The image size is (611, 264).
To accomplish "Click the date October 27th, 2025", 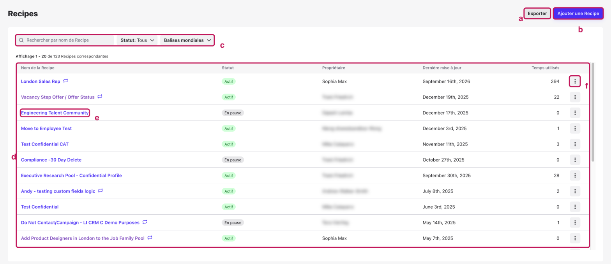I will pos(443,160).
